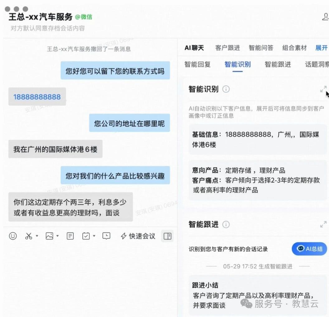Viewport: 329px width, 317px height.
Task: Start a 快速会议 meeting
Action: [138, 236]
